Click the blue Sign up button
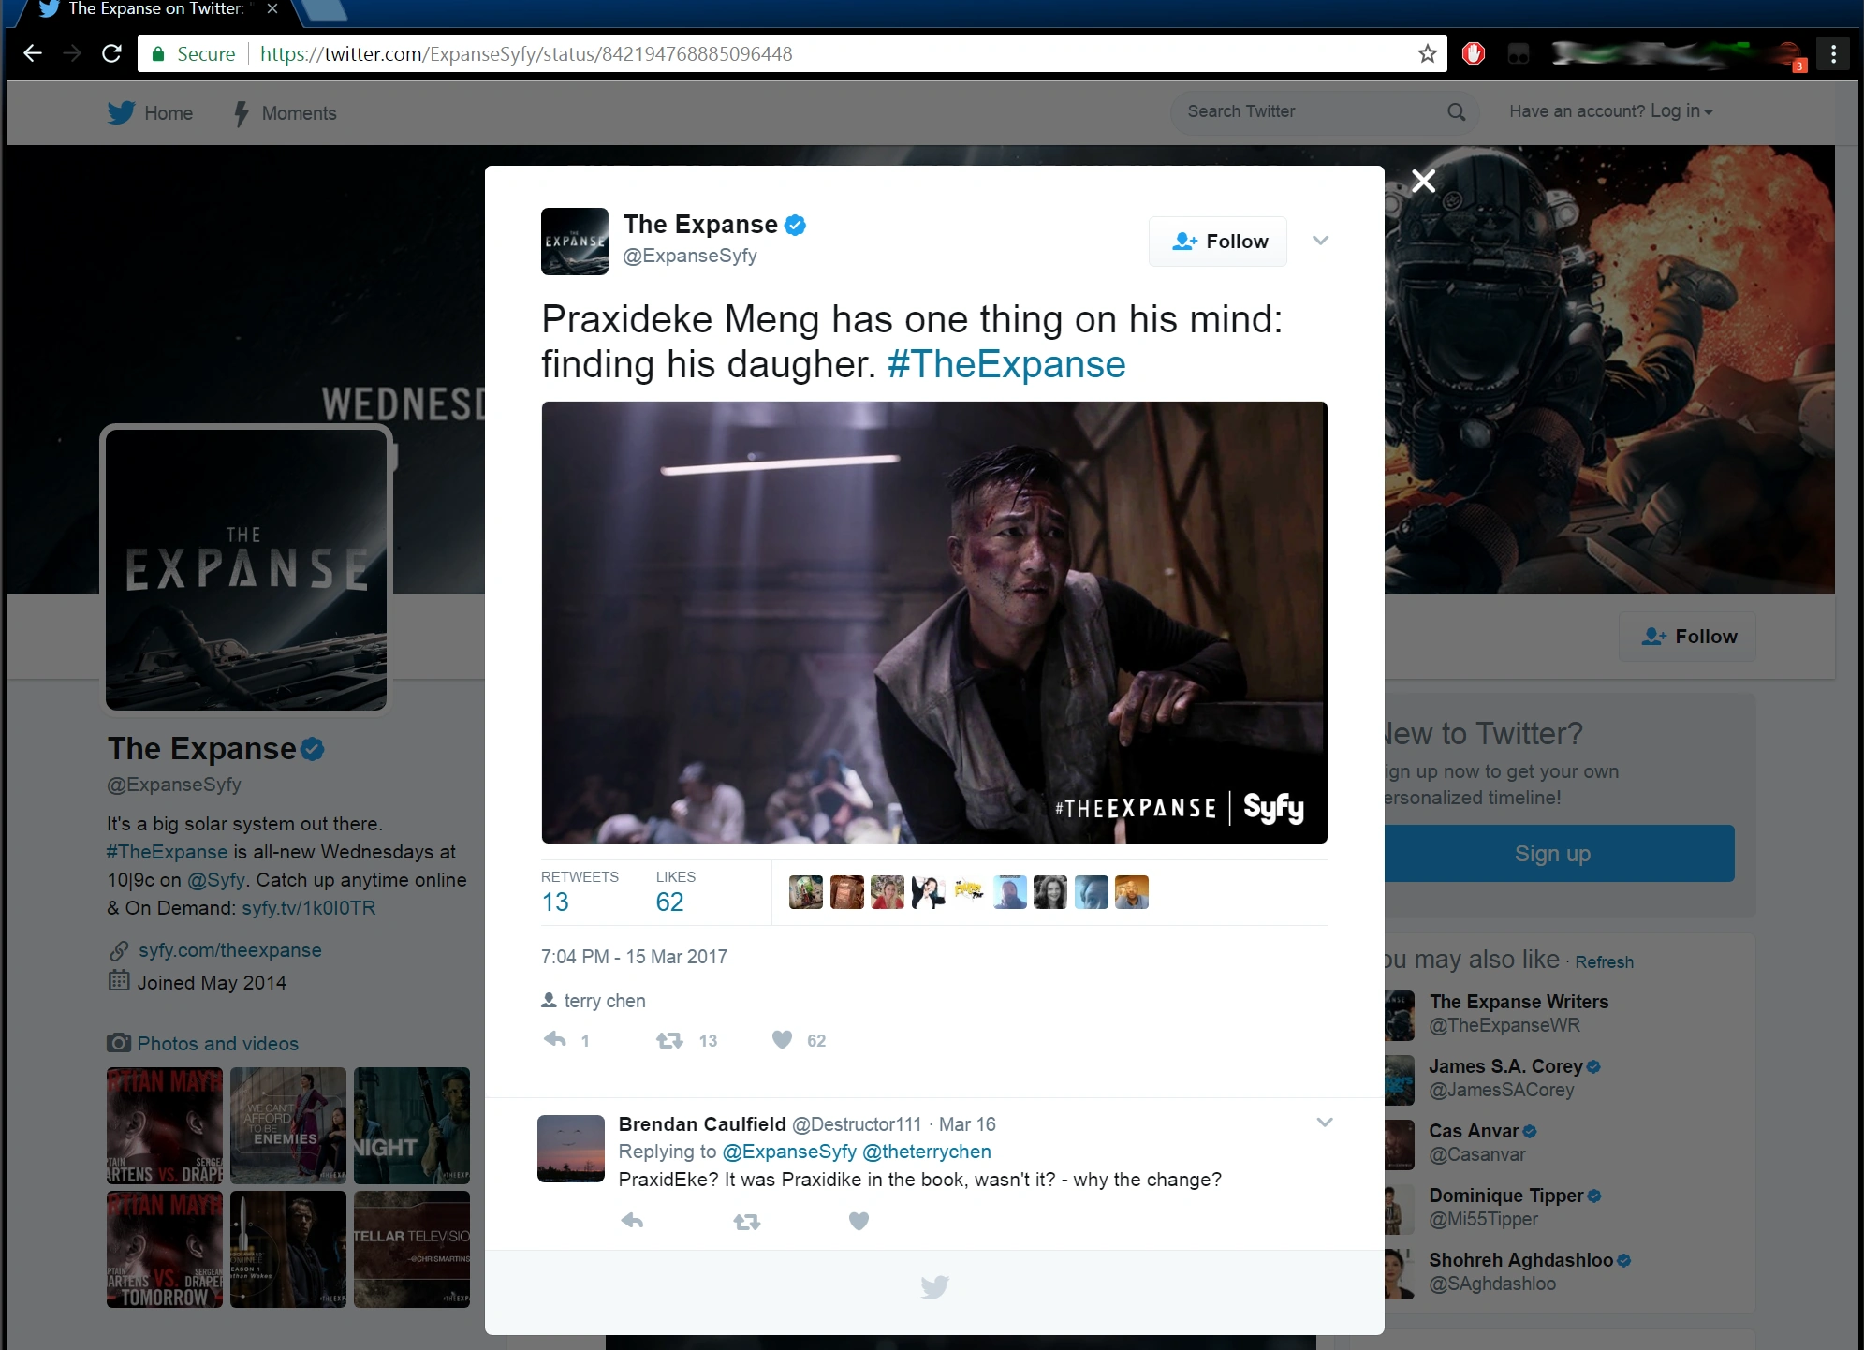1864x1350 pixels. click(x=1552, y=853)
